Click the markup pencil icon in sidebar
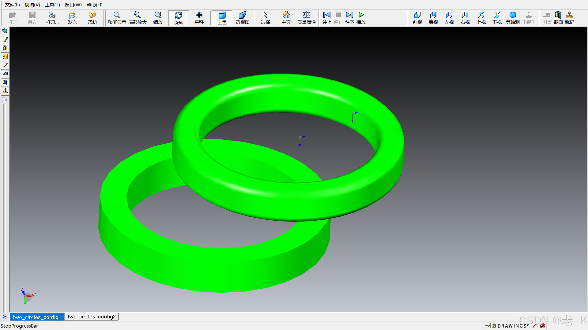Viewport: 588px width, 330px height. pyautogui.click(x=5, y=65)
